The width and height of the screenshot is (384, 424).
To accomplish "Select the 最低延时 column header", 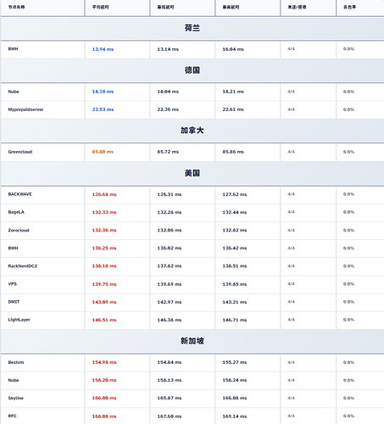I will pyautogui.click(x=165, y=7).
